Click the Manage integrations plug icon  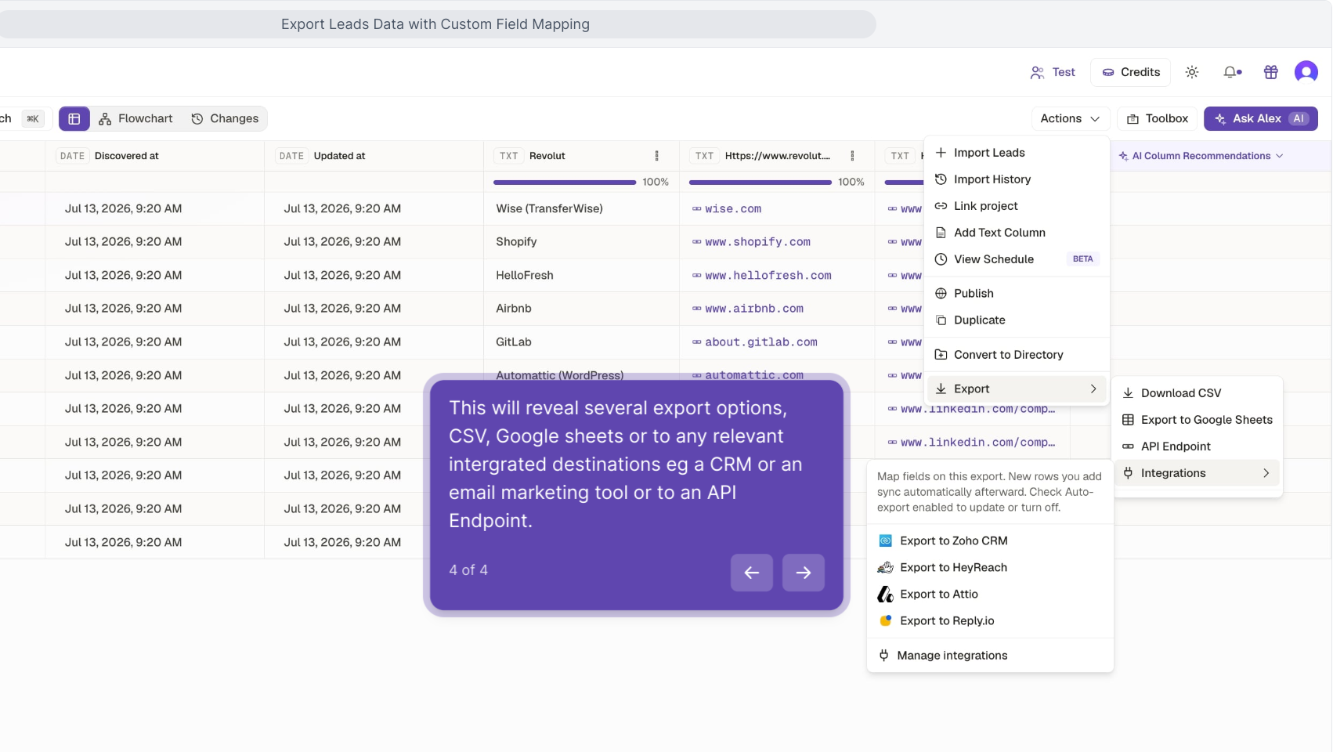click(x=884, y=655)
